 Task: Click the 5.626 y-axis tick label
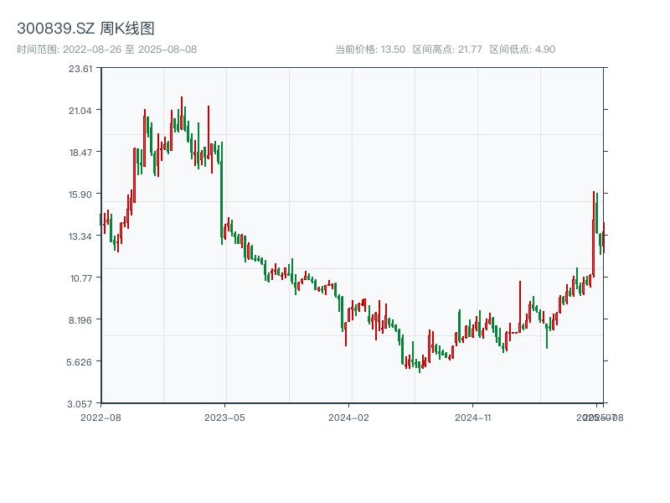click(80, 362)
